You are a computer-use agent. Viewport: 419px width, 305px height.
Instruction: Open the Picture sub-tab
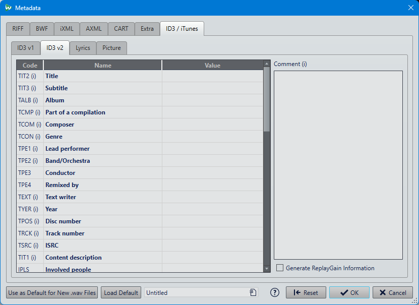click(112, 48)
